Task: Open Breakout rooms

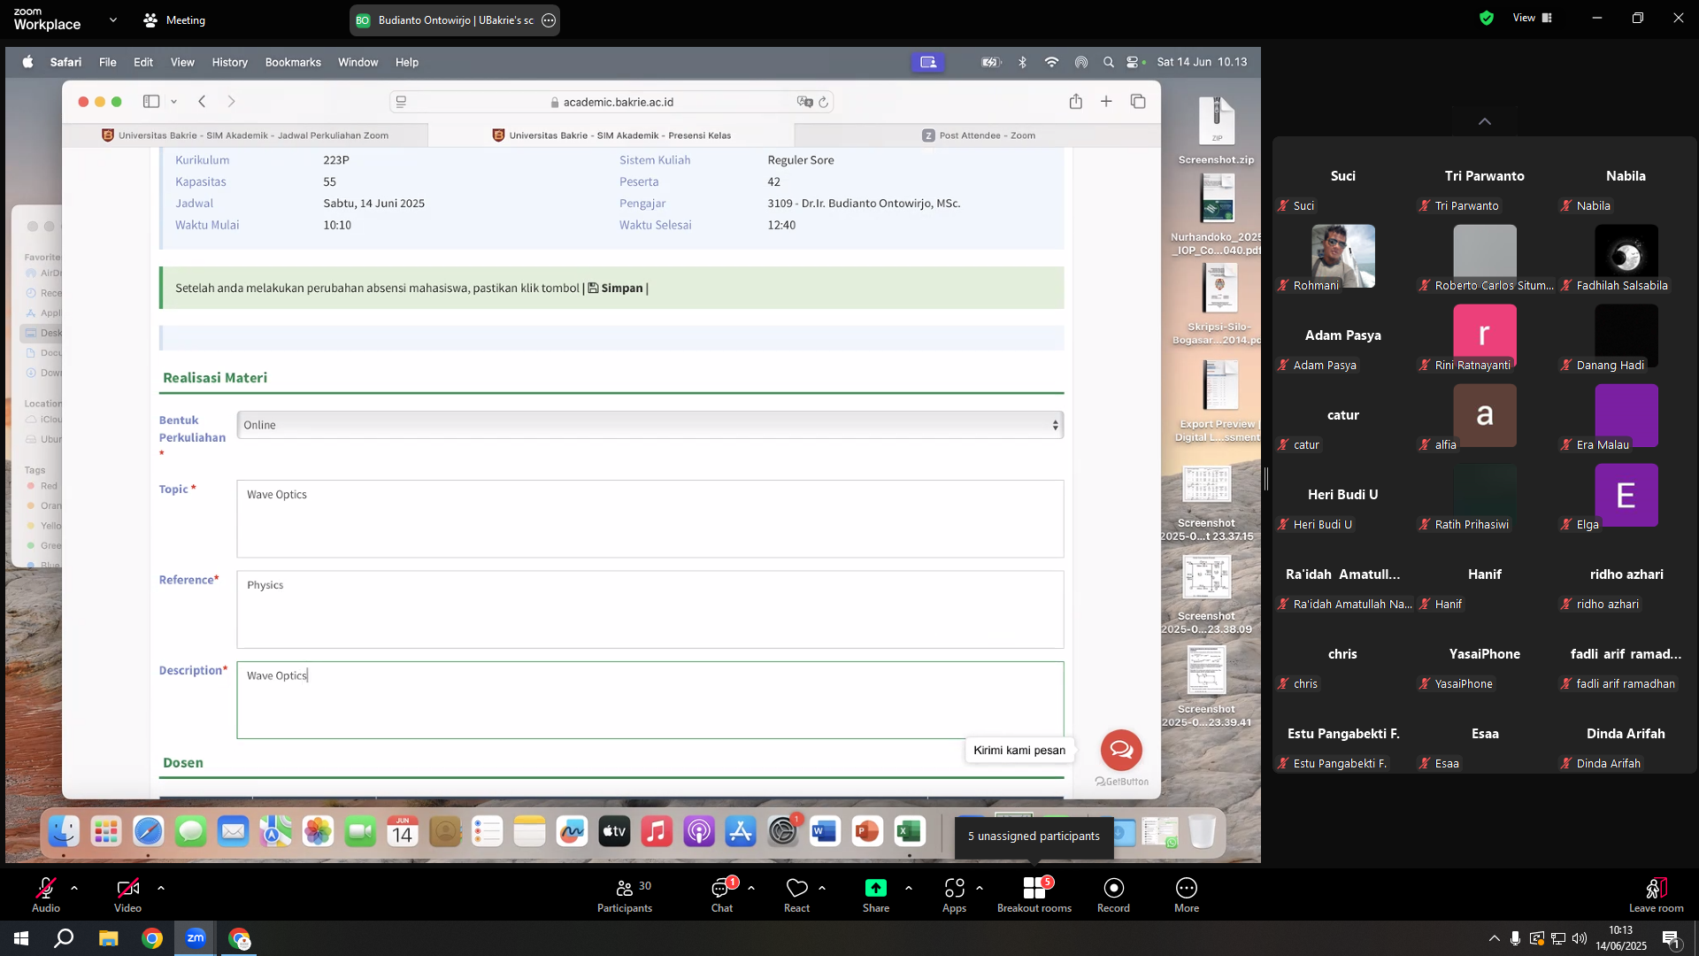Action: click(1034, 894)
